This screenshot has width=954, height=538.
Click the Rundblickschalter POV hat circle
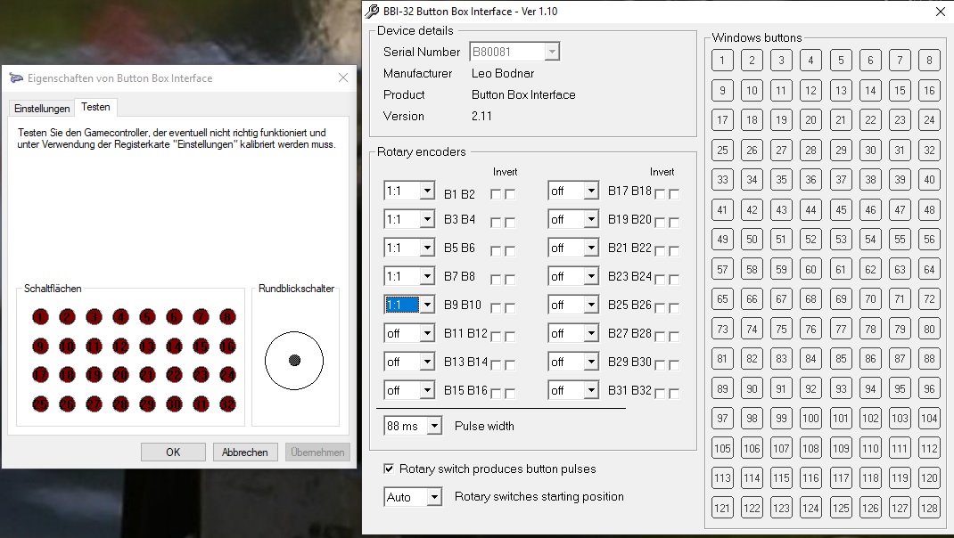[x=294, y=361]
